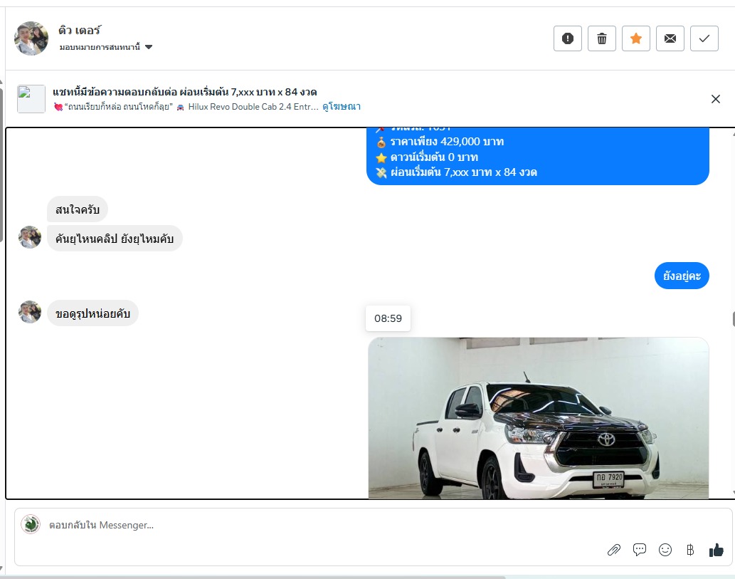Click the contact name ติว เตอร์
The image size is (735, 579).
tap(80, 31)
